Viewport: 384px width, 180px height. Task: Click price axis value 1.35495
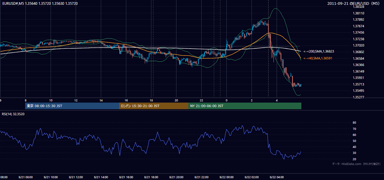coord(358,91)
